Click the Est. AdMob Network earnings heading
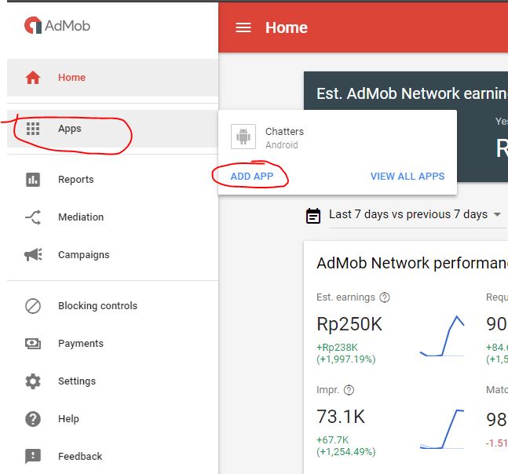The height and width of the screenshot is (474, 508). (x=412, y=93)
